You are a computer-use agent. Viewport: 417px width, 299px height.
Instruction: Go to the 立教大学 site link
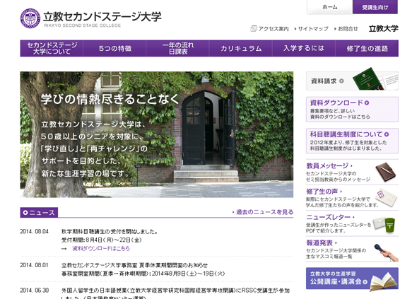[384, 28]
